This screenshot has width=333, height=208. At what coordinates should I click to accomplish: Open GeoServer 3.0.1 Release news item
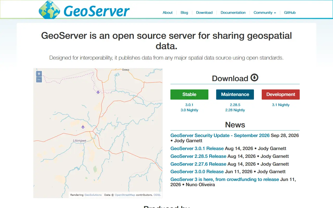pos(197,148)
